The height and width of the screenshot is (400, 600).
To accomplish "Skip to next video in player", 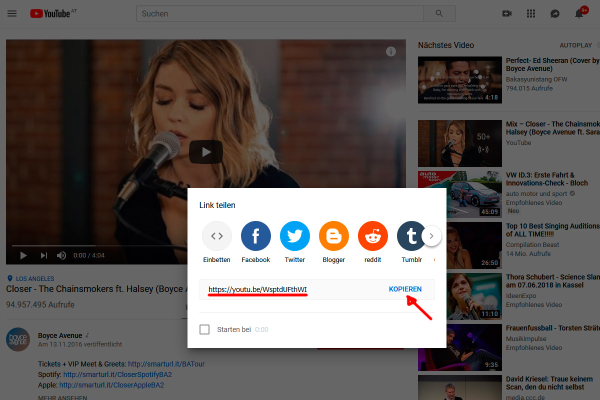I will click(44, 255).
